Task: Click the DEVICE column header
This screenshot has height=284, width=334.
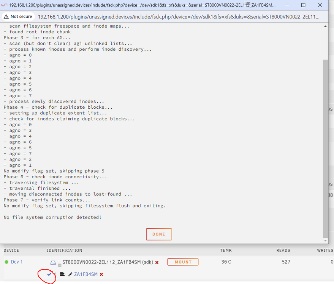Action: [x=11, y=250]
